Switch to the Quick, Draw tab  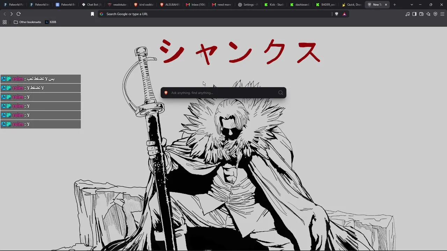click(x=352, y=5)
